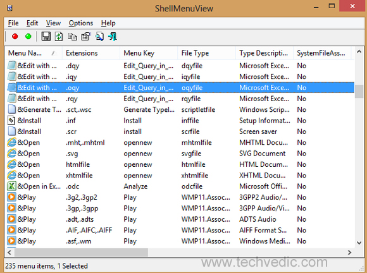Click the Find magnifier toolbar icon
This screenshot has height=273, width=367.
pos(99,37)
